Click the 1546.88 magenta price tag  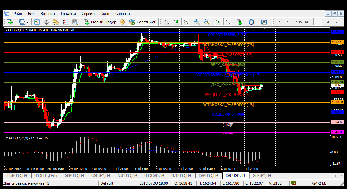click(x=337, y=132)
